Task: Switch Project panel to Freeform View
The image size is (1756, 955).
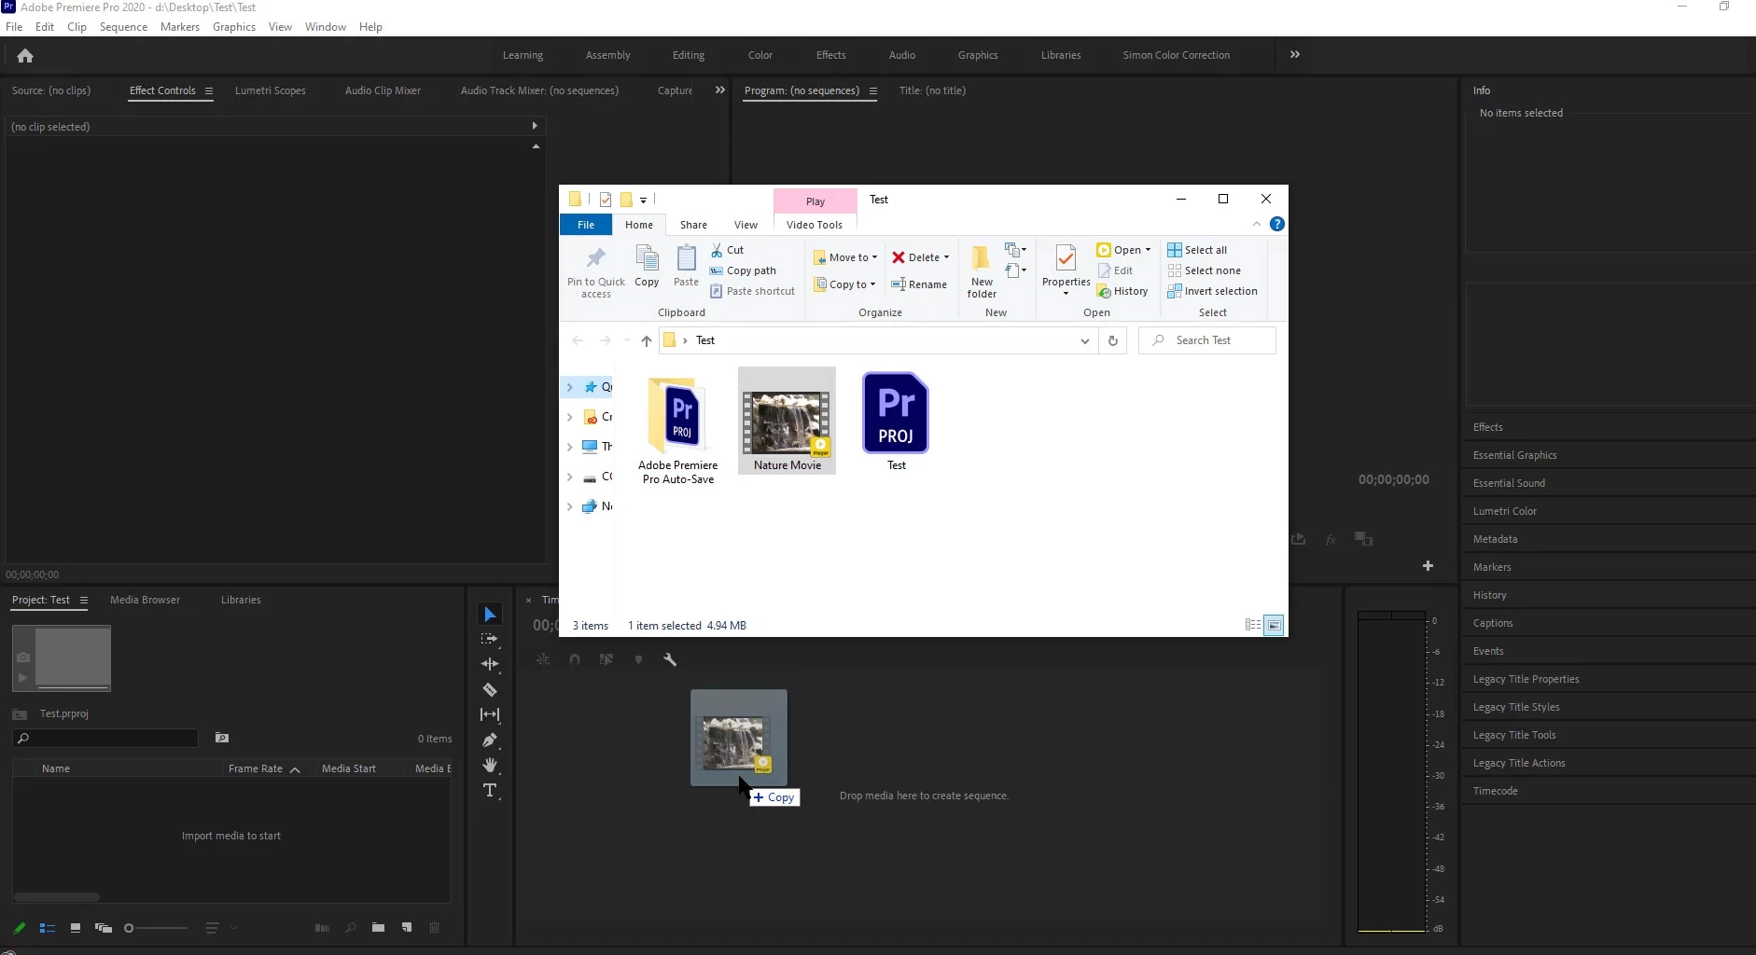Action: click(x=104, y=928)
